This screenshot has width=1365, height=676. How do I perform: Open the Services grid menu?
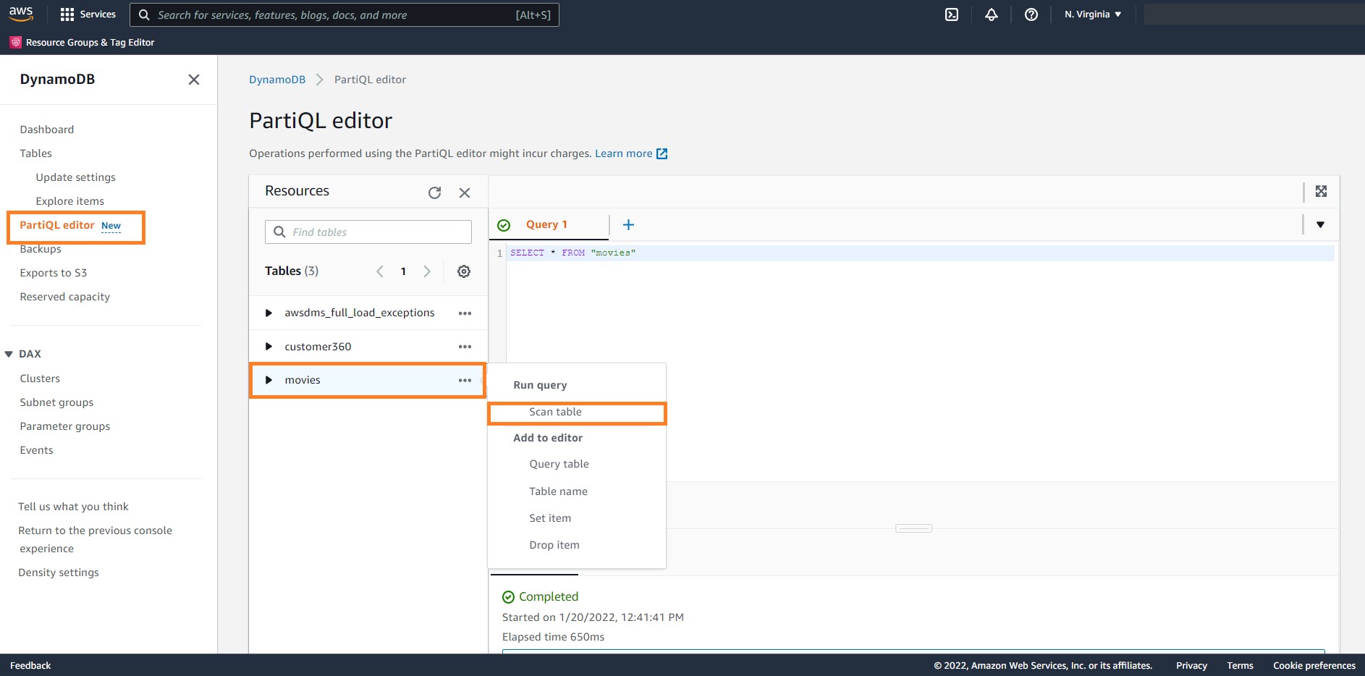coord(88,14)
